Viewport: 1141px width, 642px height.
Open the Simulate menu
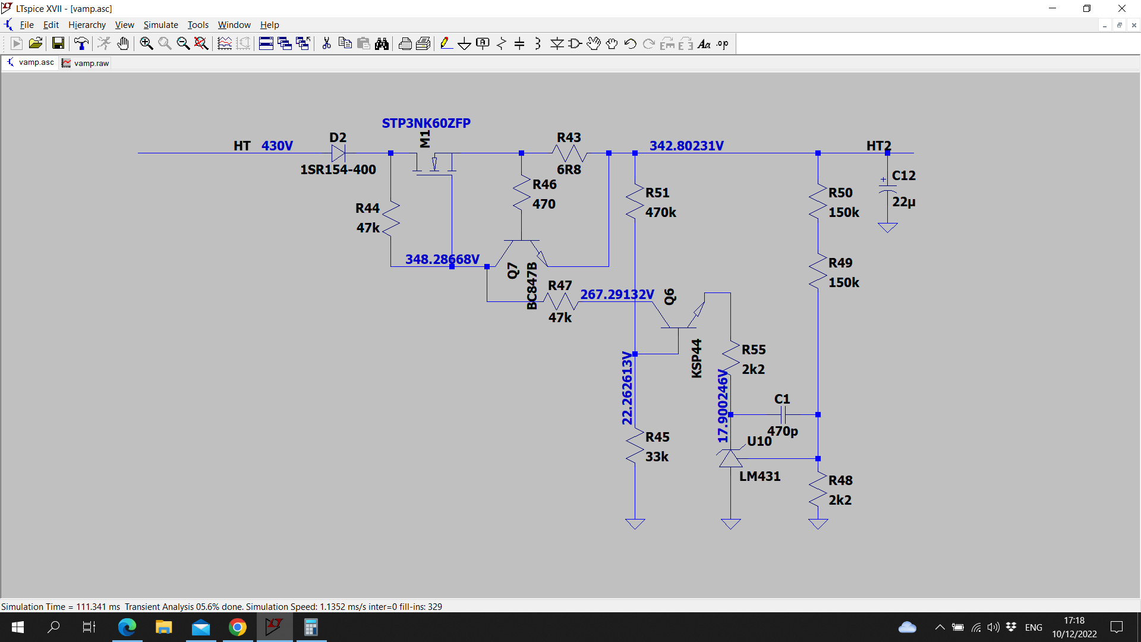click(x=160, y=25)
